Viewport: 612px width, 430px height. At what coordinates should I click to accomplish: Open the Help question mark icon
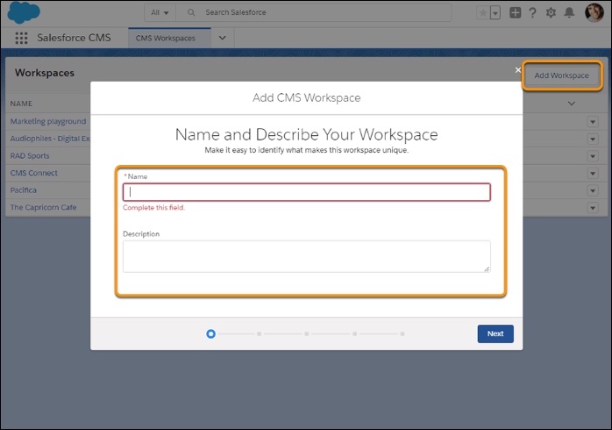(532, 13)
